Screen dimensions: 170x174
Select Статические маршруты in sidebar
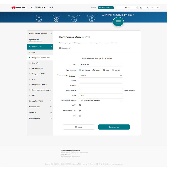coord(41,90)
